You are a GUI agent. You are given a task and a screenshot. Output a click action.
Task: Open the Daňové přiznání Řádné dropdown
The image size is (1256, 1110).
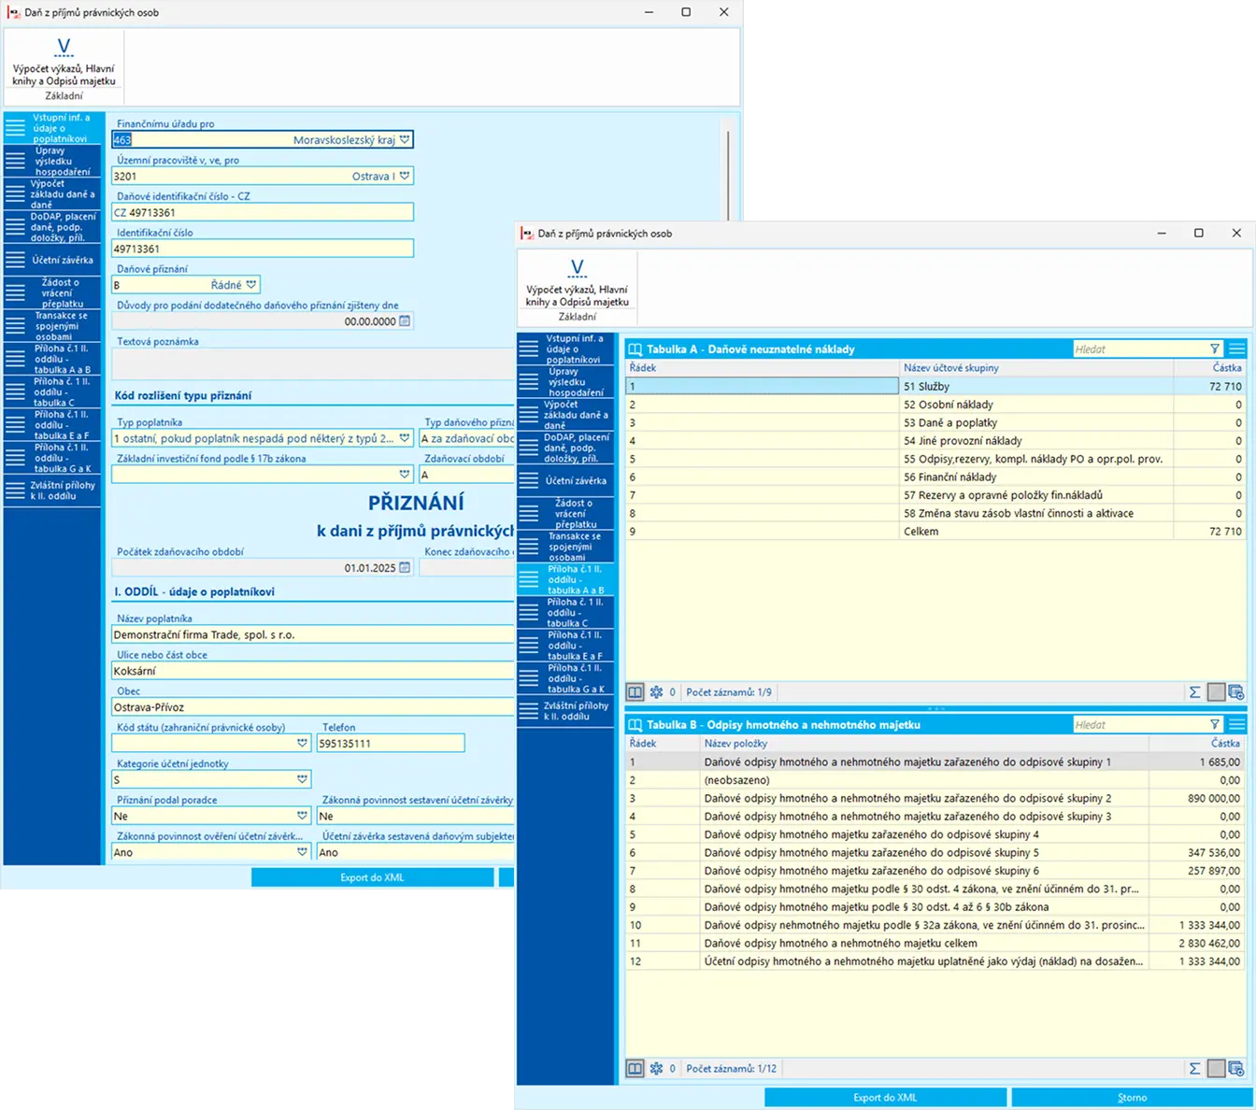(x=251, y=285)
